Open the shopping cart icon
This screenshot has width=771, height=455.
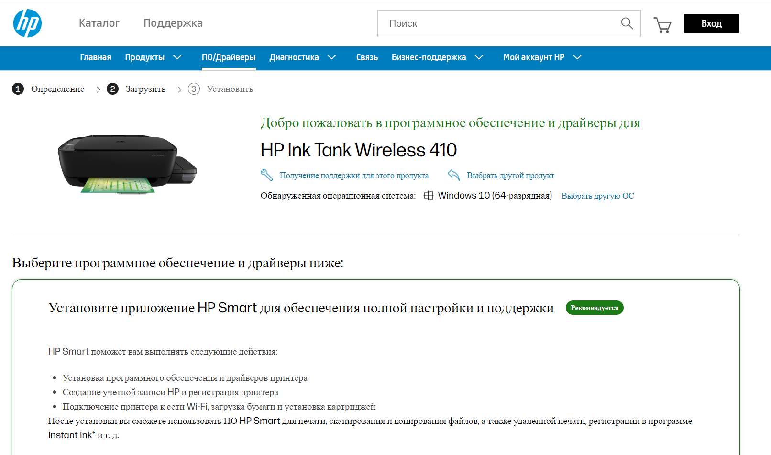662,25
